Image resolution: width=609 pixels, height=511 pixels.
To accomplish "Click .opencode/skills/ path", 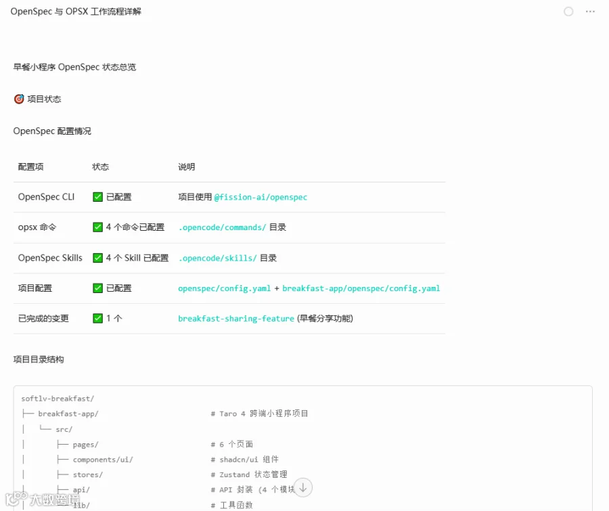I will [x=217, y=258].
